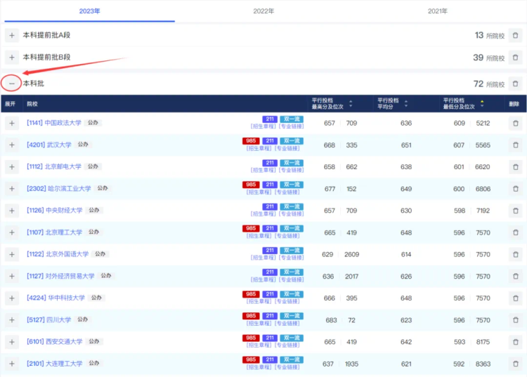The height and width of the screenshot is (377, 527).
Task: Open 中国政法大学 招生章程 link
Action: [x=263, y=126]
